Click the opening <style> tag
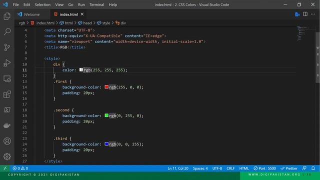320x180 pixels. pyautogui.click(x=52, y=58)
